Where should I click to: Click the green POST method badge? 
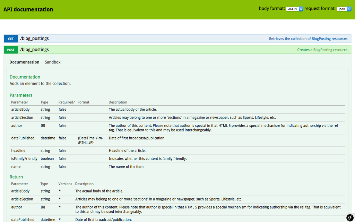[10, 50]
